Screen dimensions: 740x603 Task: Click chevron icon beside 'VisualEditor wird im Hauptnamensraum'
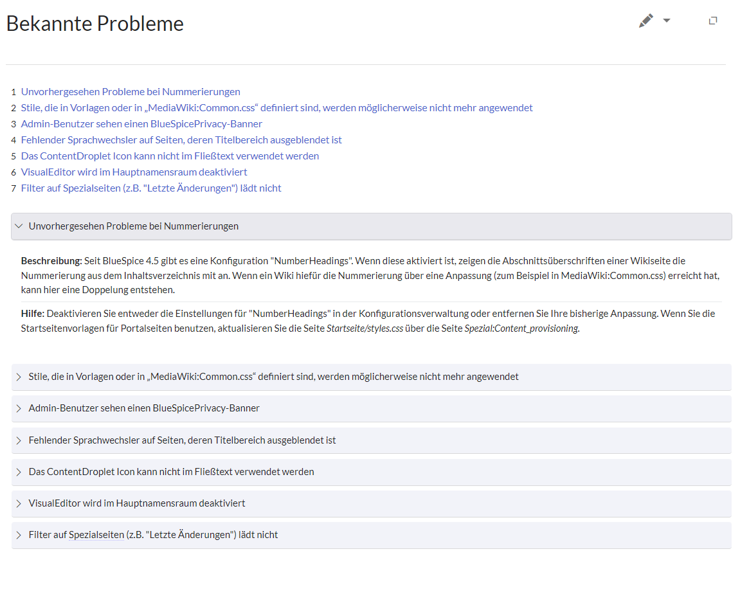tap(19, 503)
